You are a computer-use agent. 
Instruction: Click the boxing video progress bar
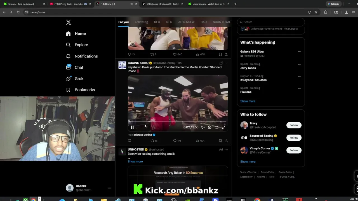[x=178, y=122]
